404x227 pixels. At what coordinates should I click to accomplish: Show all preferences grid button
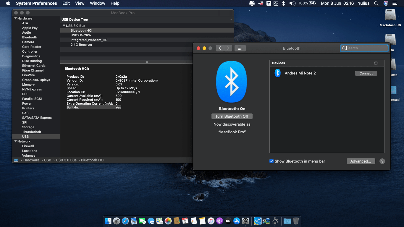(x=240, y=48)
